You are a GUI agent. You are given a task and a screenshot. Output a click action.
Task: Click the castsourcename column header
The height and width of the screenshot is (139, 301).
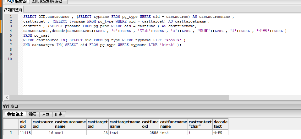click(x=70, y=124)
